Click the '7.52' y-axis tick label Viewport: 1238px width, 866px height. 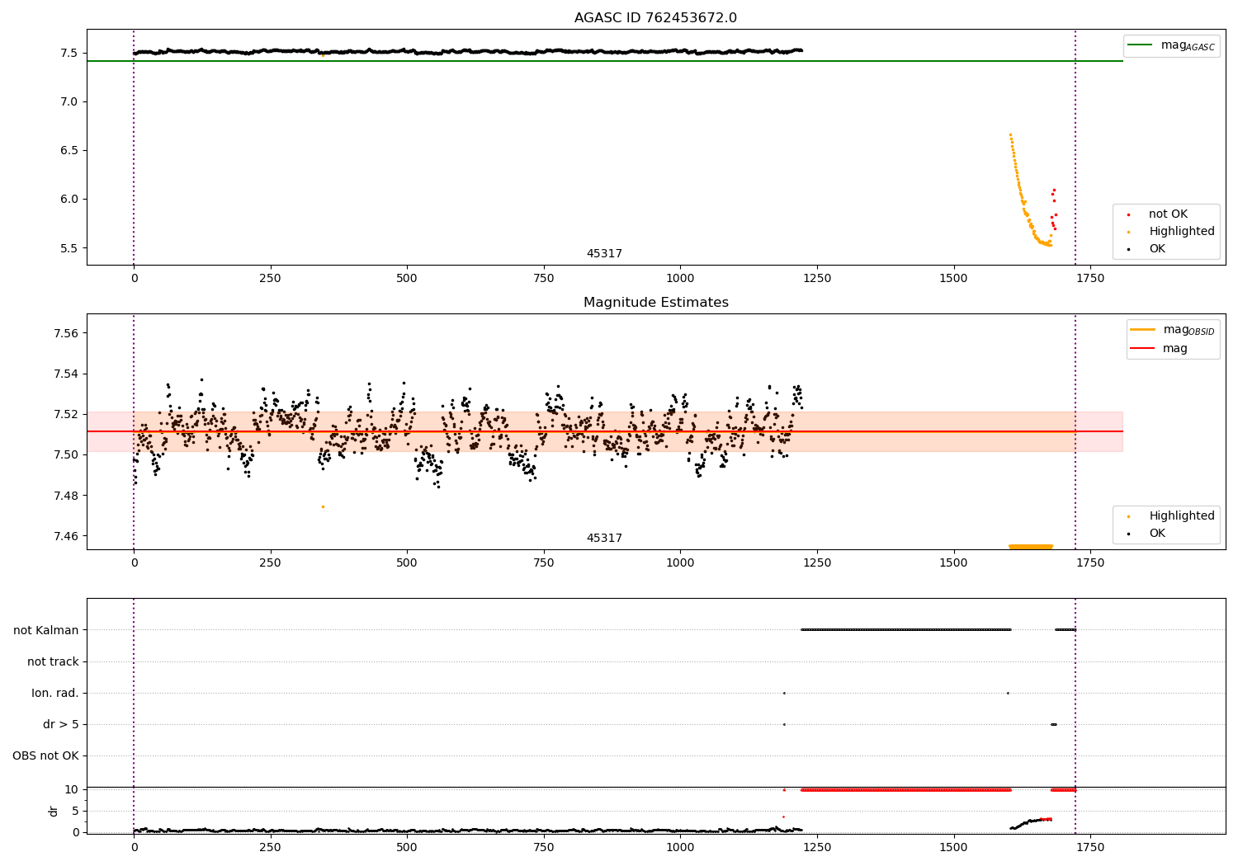tap(66, 414)
